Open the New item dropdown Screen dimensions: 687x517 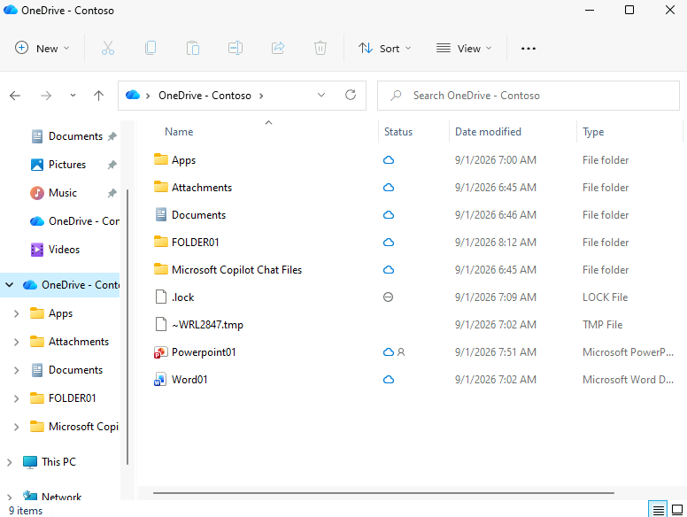click(42, 48)
